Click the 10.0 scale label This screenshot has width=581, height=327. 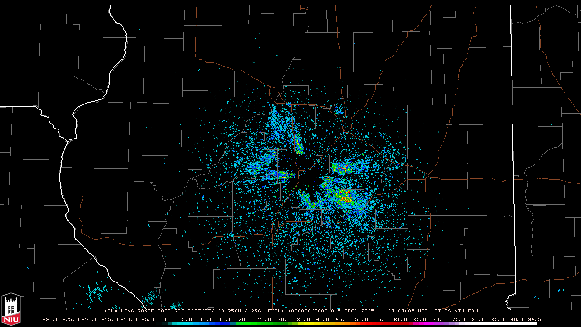[x=206, y=319]
